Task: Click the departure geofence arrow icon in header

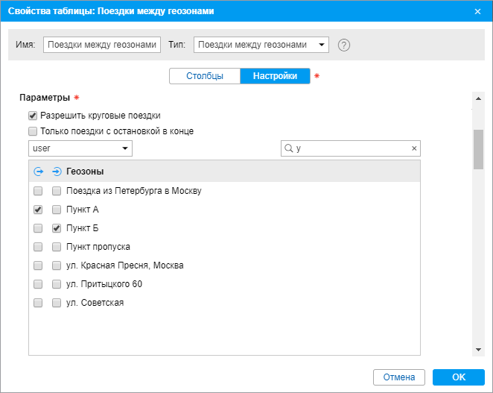Action: tap(39, 172)
